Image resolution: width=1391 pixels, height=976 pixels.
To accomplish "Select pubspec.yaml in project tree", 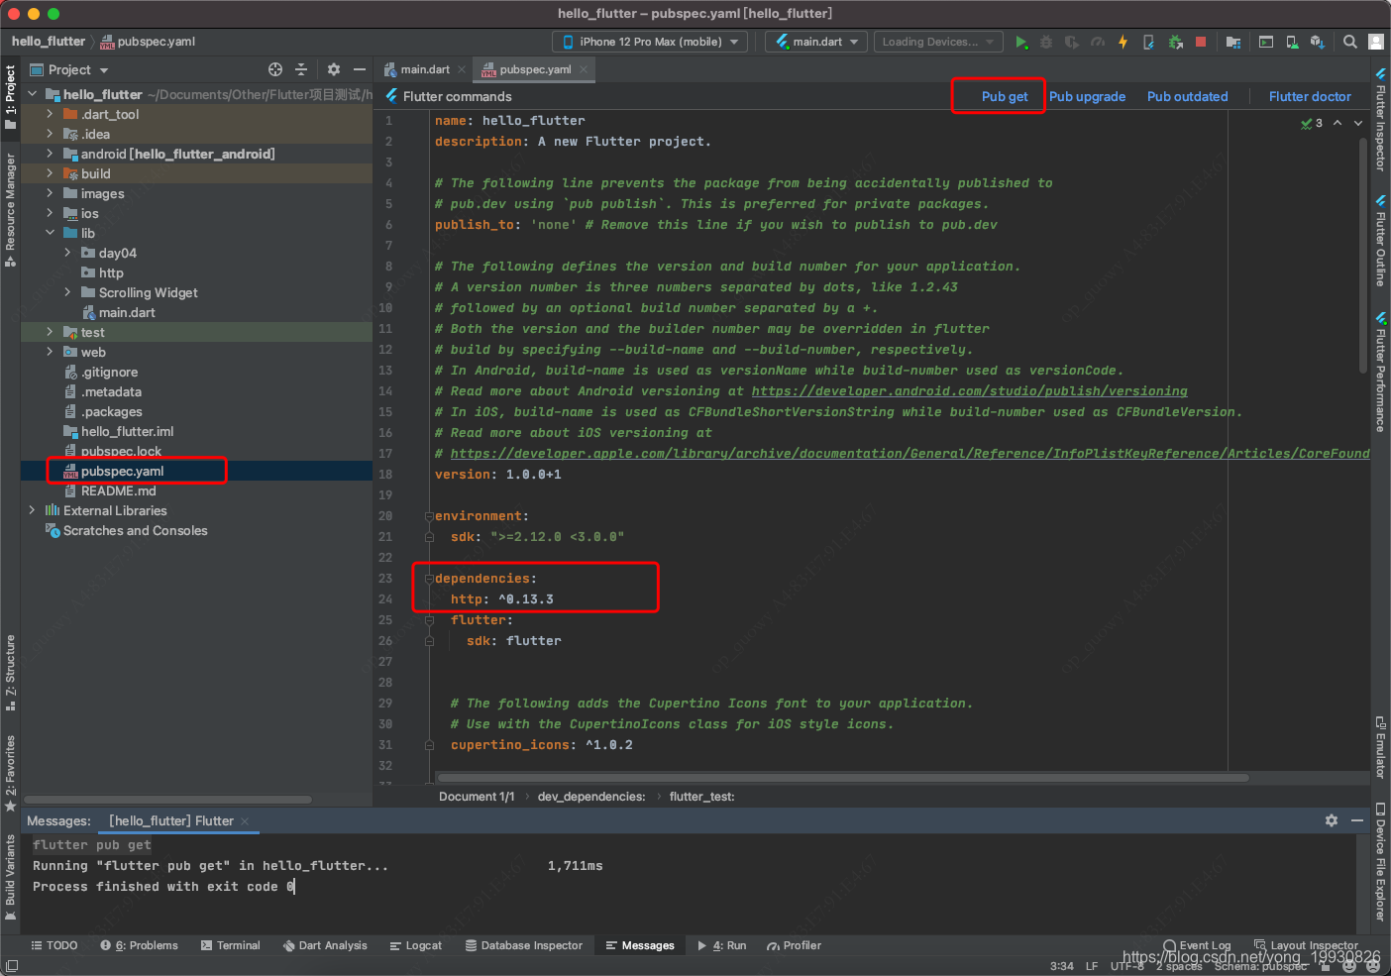I will coord(122,471).
